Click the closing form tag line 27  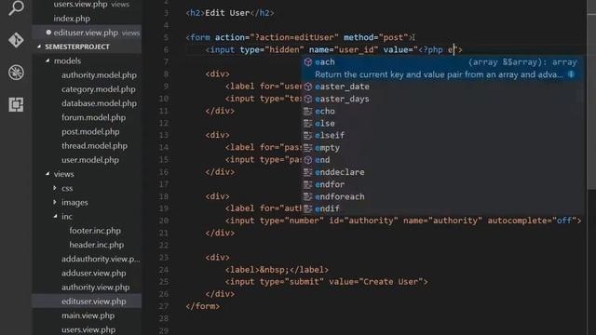[x=203, y=306]
